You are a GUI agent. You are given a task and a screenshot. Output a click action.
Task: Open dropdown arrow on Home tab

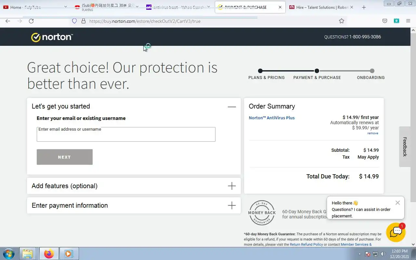65,7
